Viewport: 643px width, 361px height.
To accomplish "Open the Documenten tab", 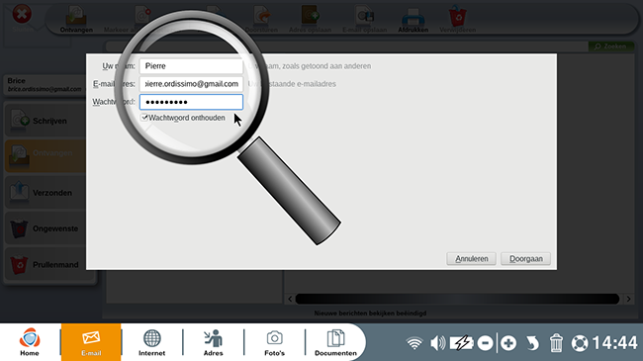I will click(335, 342).
